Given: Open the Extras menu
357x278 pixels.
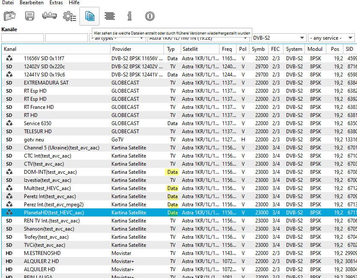Looking at the screenshot, I should [56, 3].
